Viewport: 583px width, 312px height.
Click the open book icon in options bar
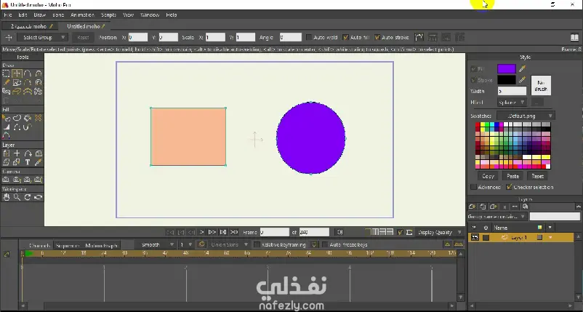(574, 37)
